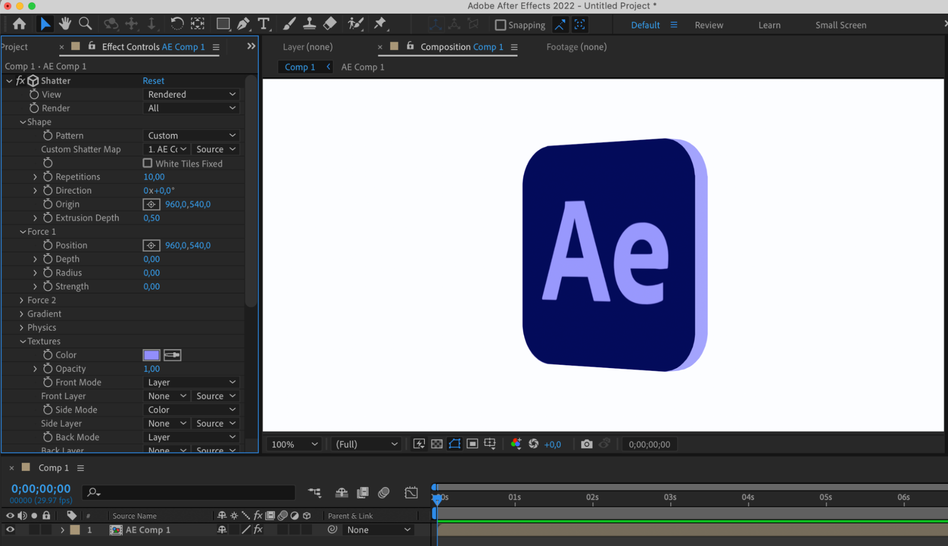
Task: Reset the Shatter effect
Action: pos(153,81)
